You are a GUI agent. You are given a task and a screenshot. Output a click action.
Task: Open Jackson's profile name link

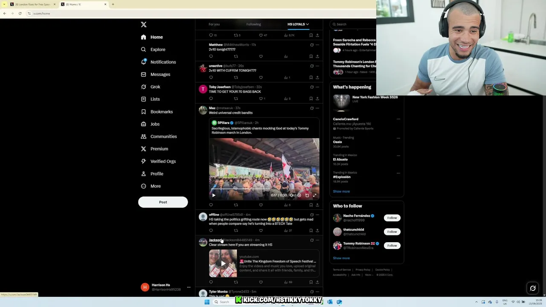tap(215, 240)
